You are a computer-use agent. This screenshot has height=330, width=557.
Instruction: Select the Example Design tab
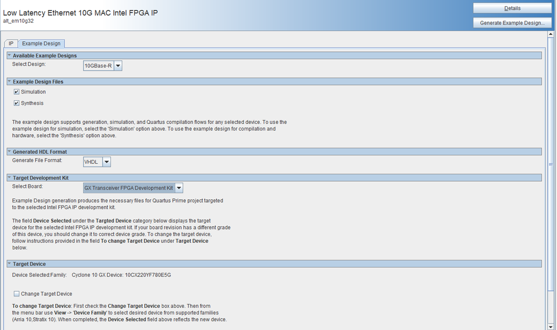[41, 43]
